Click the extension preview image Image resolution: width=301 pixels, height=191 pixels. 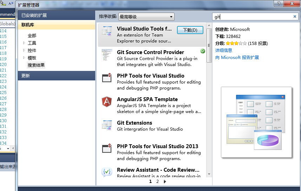point(256,122)
